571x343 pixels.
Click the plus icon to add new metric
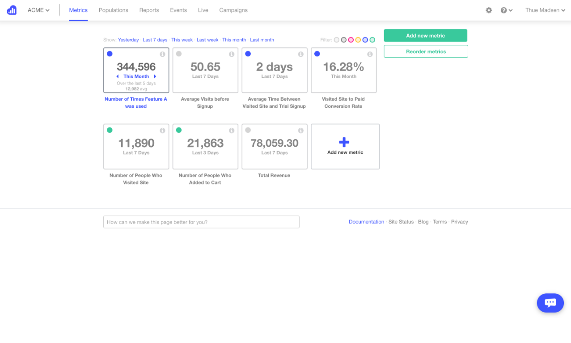click(344, 142)
